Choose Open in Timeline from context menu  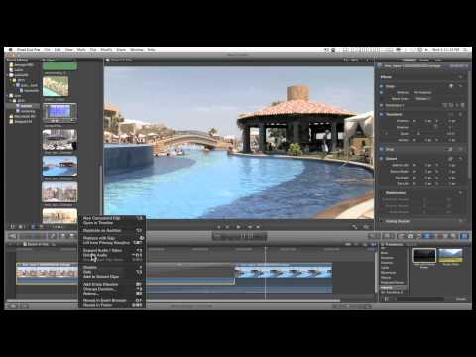[x=112, y=223]
